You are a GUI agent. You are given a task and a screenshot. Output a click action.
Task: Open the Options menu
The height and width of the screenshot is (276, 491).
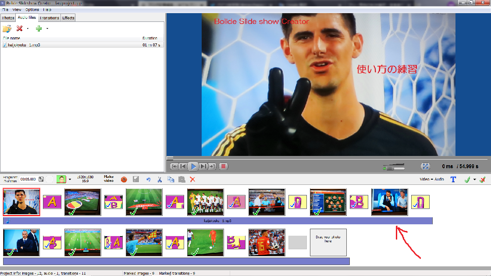pos(32,10)
